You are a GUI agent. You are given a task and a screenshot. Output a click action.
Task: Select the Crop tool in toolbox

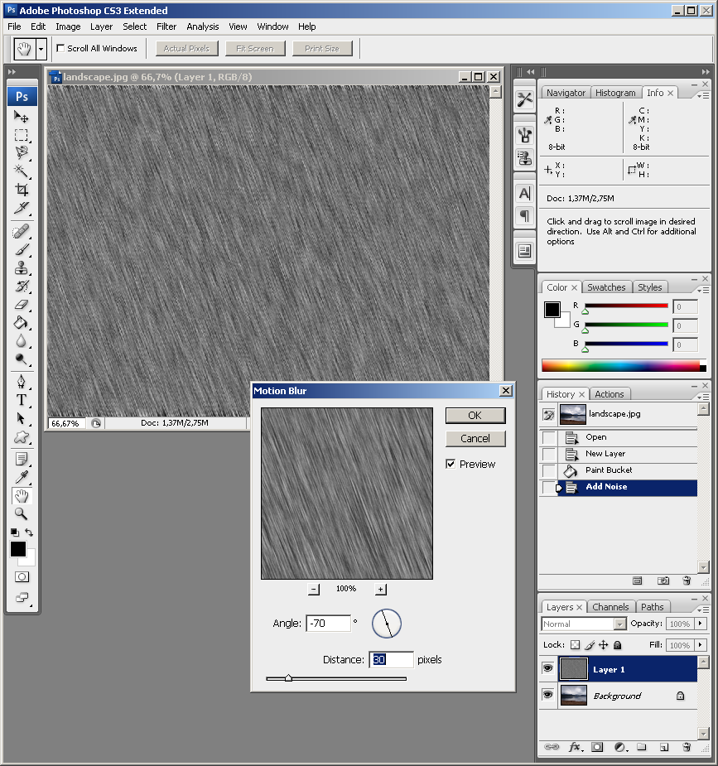[22, 189]
